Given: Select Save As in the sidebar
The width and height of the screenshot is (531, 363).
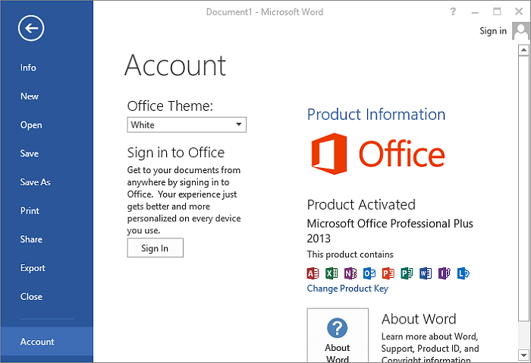Looking at the screenshot, I should [35, 182].
